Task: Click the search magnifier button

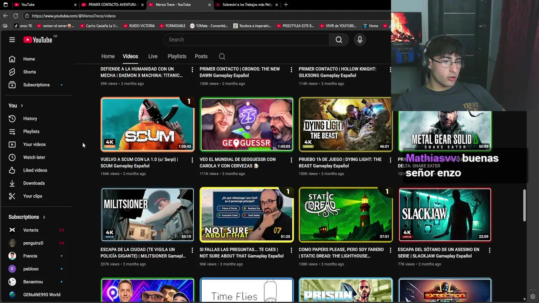Action: pyautogui.click(x=339, y=40)
